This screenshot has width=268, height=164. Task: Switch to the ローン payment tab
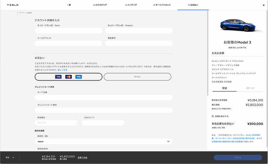tap(250, 88)
